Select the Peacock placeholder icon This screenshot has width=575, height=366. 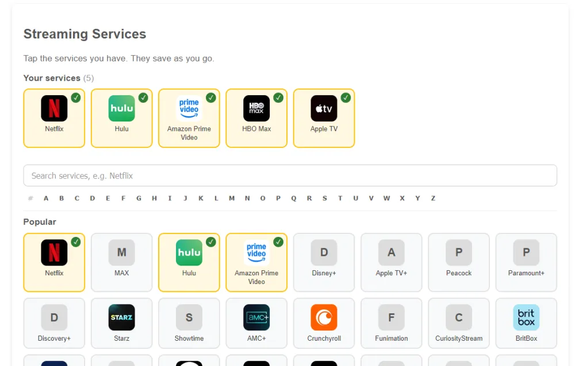coord(459,252)
